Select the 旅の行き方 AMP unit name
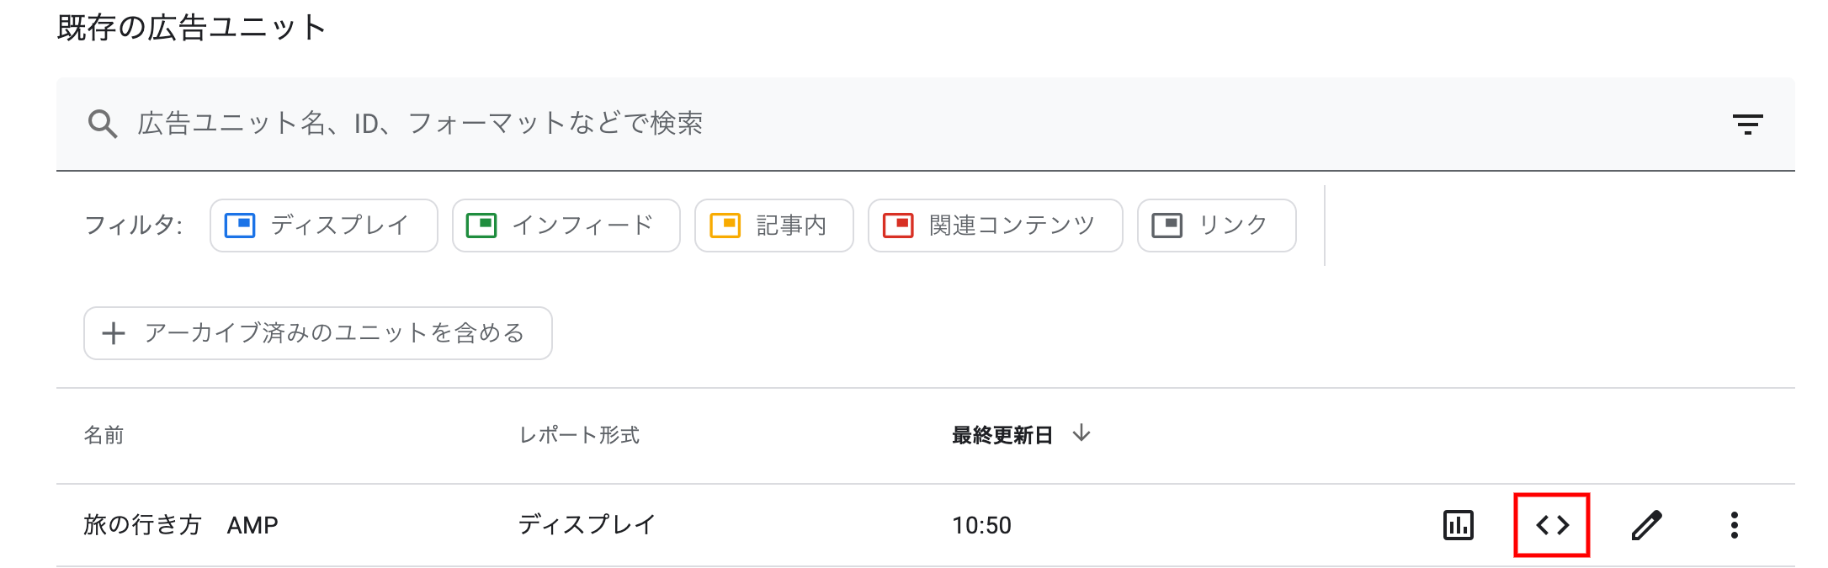1828x568 pixels. [x=180, y=525]
